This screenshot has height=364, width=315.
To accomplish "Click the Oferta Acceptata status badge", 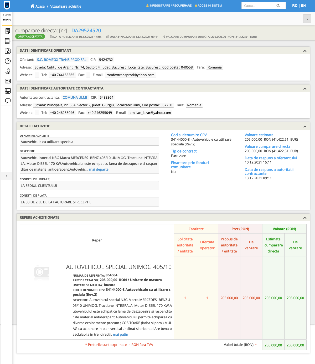I will (30, 36).
